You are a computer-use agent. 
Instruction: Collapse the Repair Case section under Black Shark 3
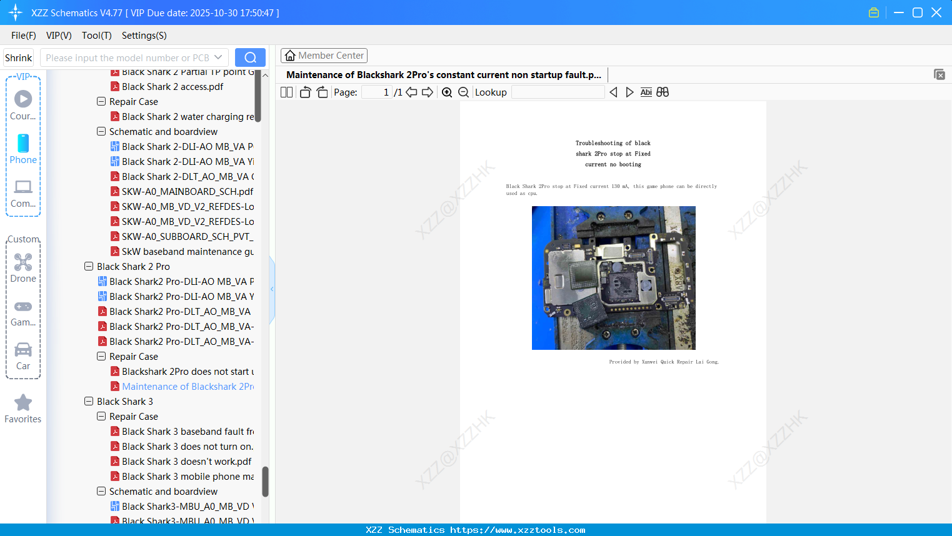click(101, 416)
